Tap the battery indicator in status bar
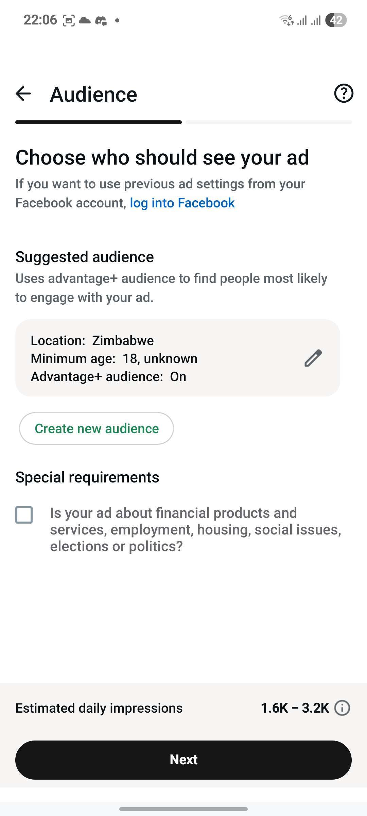 click(336, 20)
